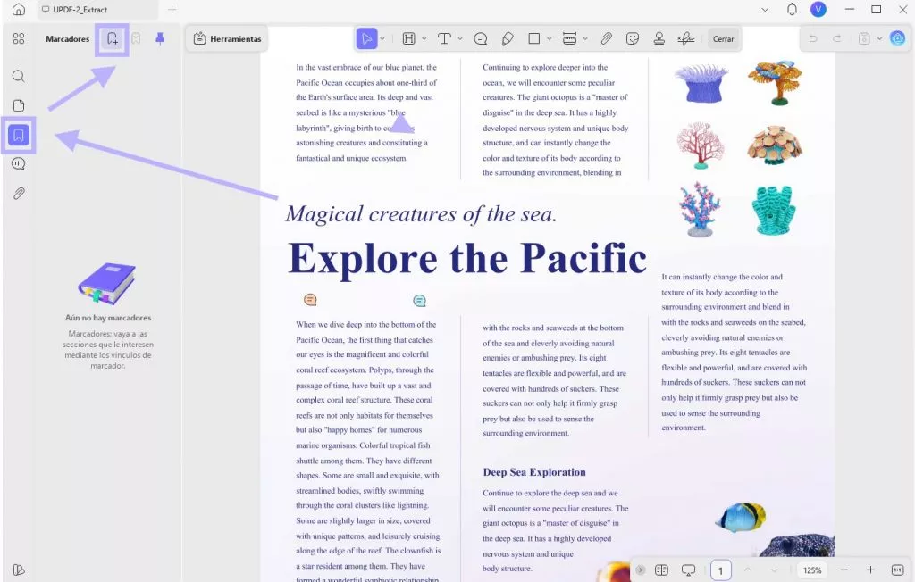Open the notifications bell
This screenshot has width=915, height=582.
[x=792, y=9]
